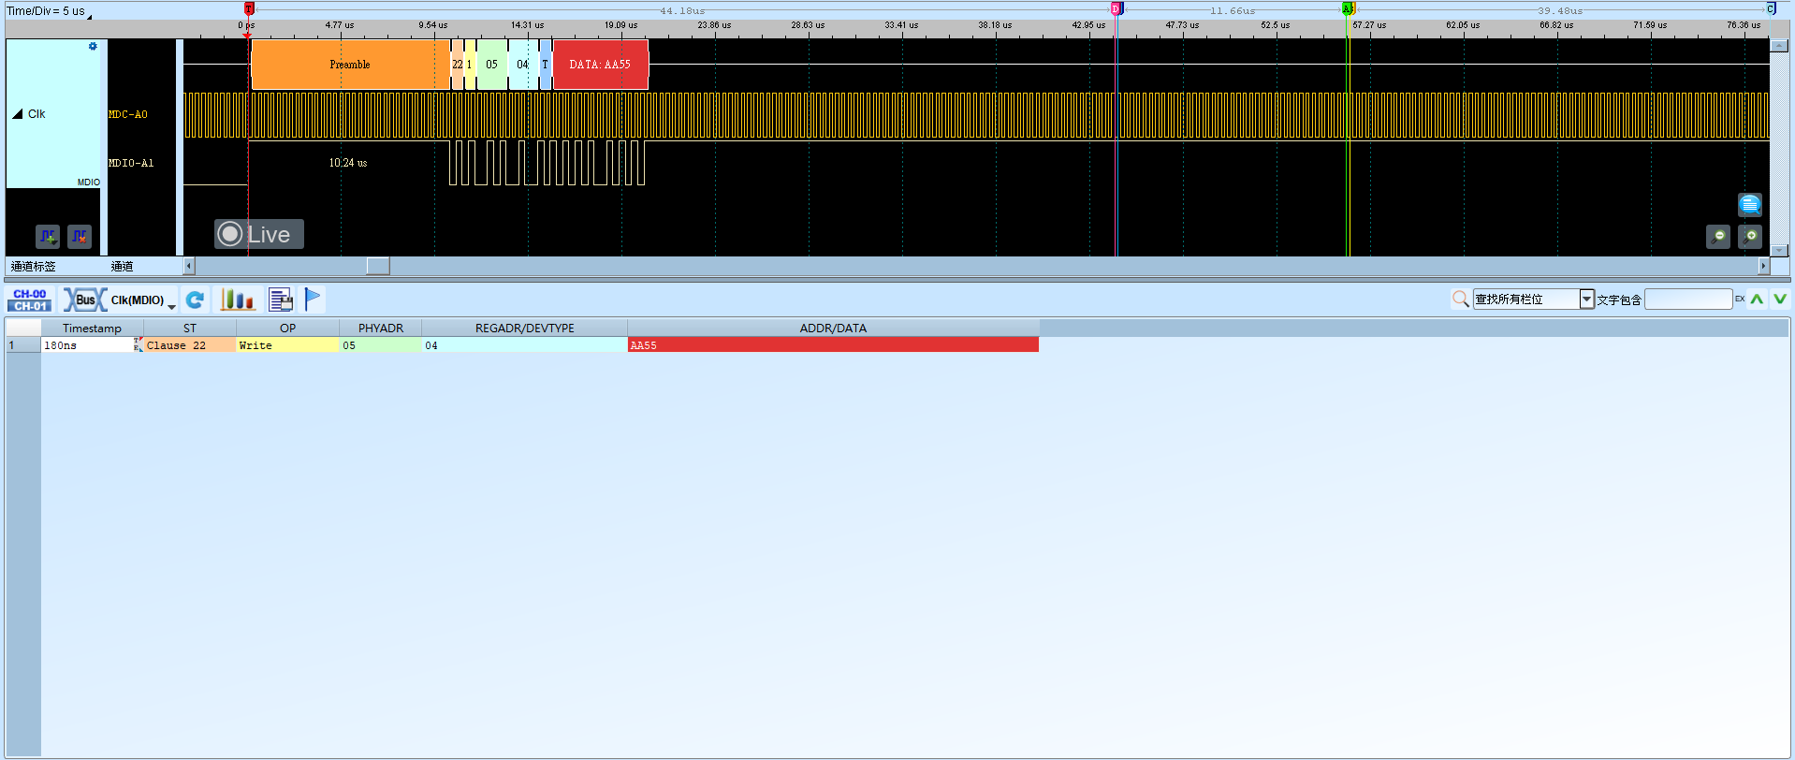Image resolution: width=1795 pixels, height=760 pixels.
Task: Click the blue flag marker icon
Action: [313, 300]
